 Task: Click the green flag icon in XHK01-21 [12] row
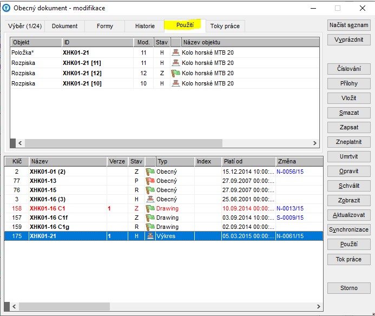(x=175, y=73)
